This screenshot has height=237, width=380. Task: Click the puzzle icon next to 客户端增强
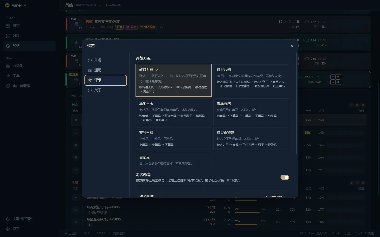pyautogui.click(x=8, y=86)
